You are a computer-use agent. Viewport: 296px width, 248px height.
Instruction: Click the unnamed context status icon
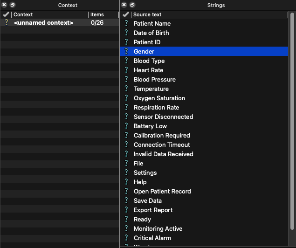(6, 22)
